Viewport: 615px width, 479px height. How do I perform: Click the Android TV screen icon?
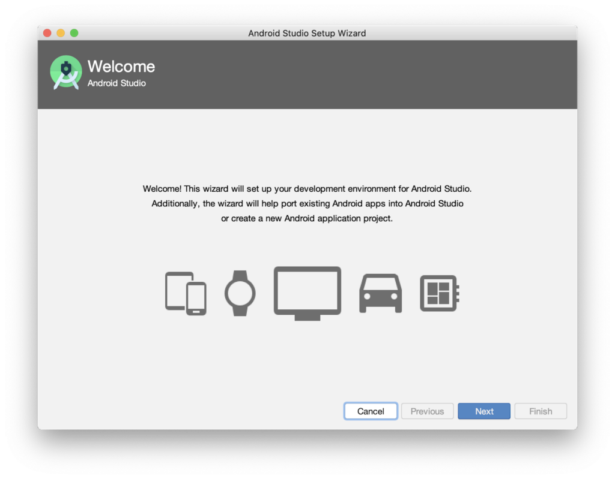(x=307, y=292)
